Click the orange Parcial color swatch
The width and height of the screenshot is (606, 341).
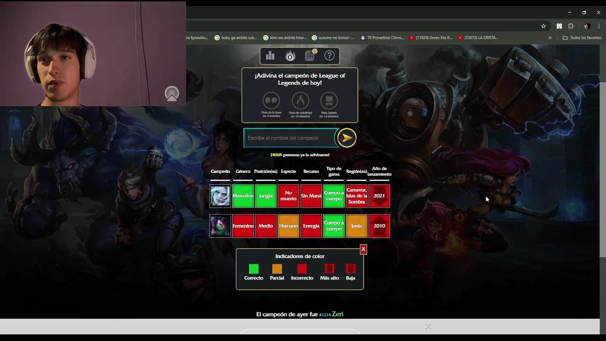[277, 269]
